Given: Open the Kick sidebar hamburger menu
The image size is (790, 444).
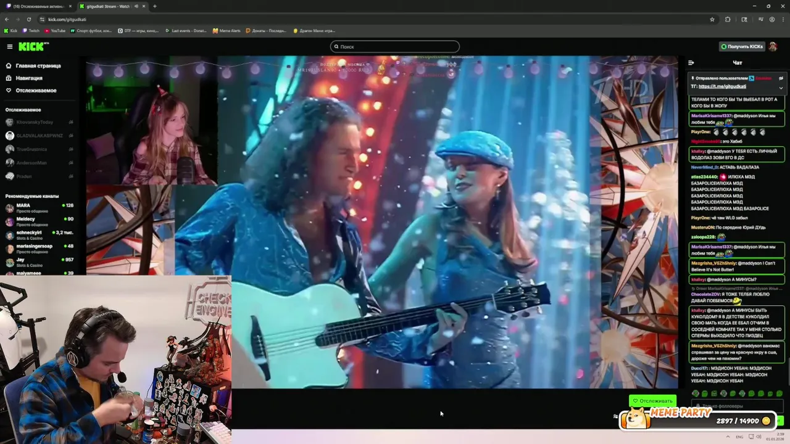Looking at the screenshot, I should [9, 46].
